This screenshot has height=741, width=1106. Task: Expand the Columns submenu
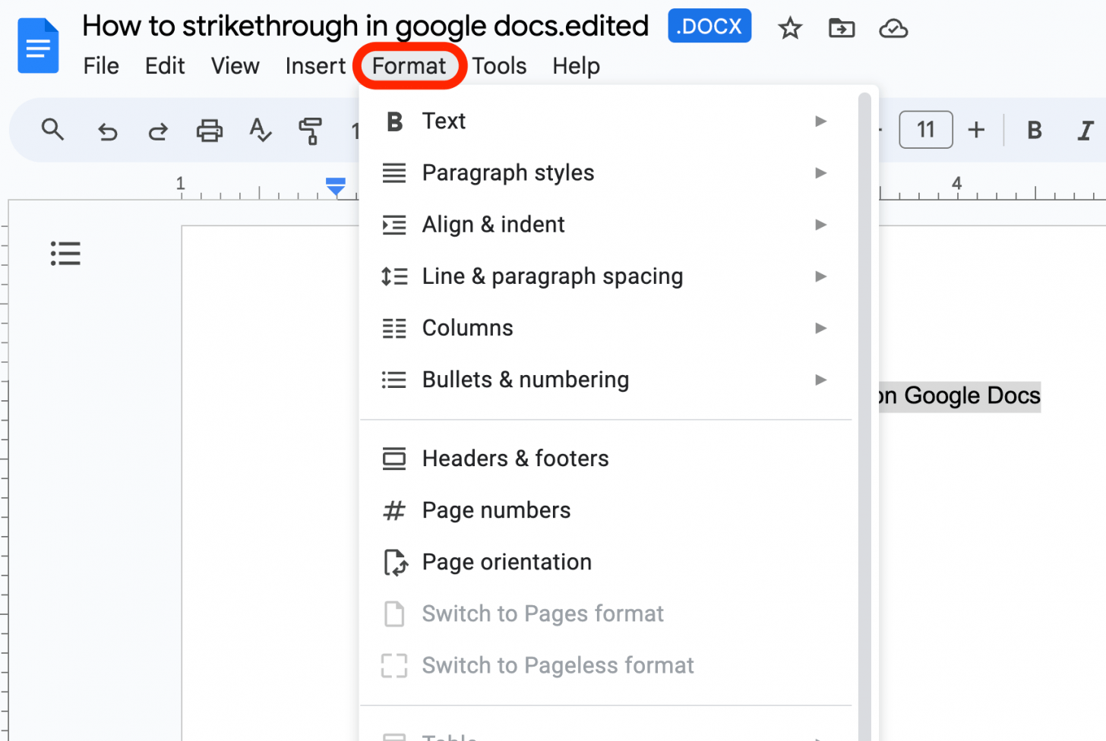pos(606,328)
